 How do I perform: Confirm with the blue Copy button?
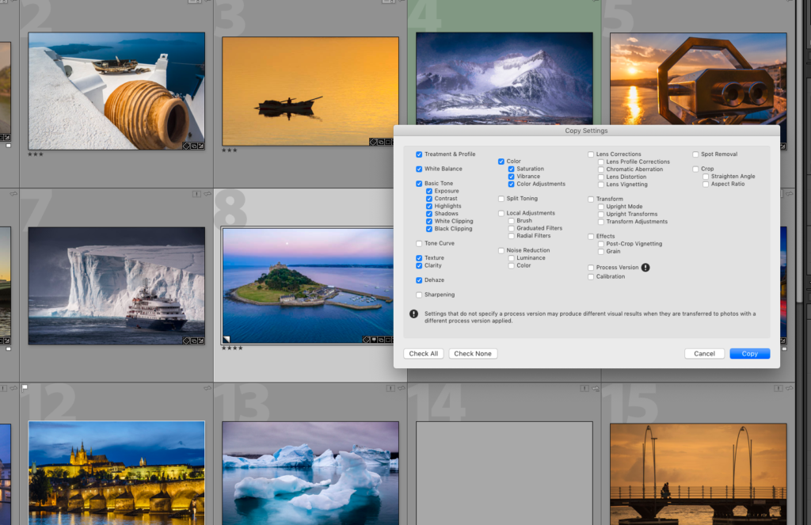(x=749, y=353)
